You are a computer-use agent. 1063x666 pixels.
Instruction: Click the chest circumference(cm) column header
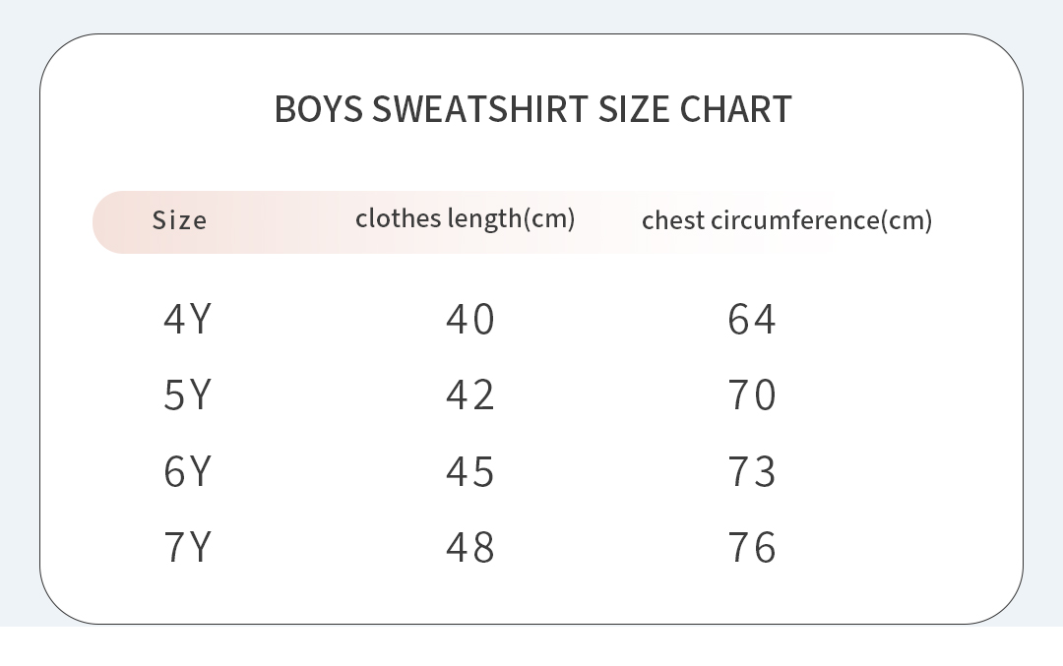tap(786, 220)
